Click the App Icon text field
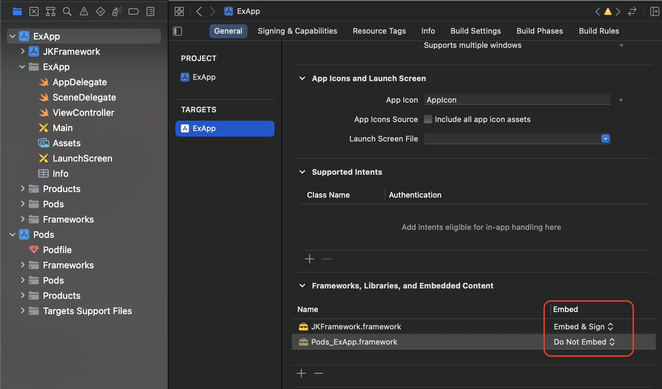This screenshot has width=662, height=389. [x=517, y=100]
